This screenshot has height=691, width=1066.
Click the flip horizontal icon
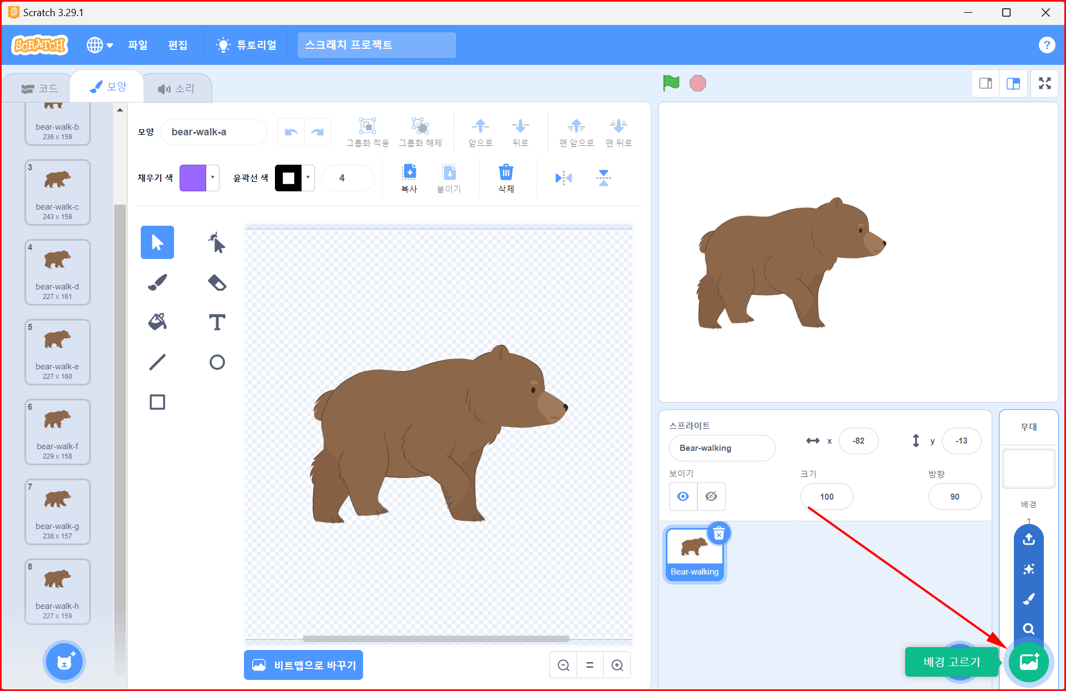[x=563, y=178]
